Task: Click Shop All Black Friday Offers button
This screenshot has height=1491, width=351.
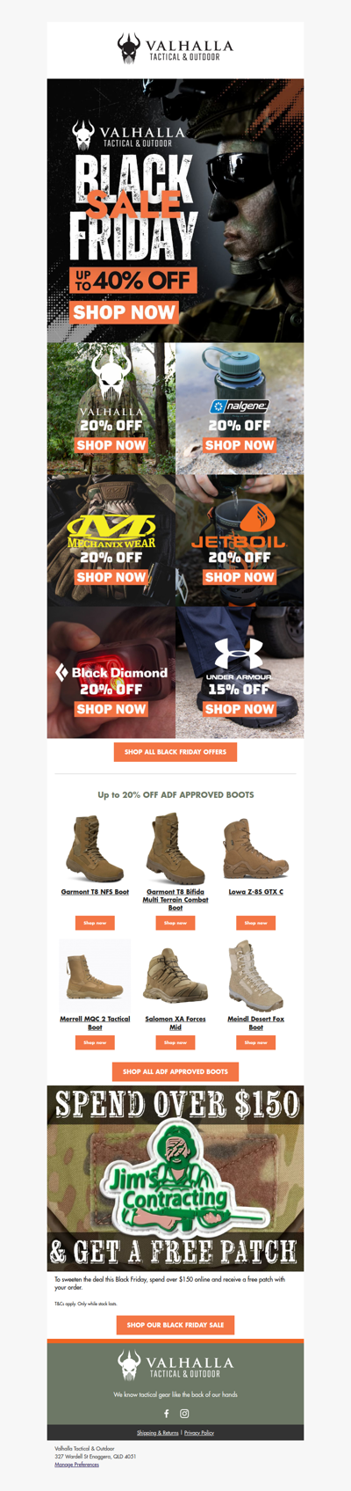Action: click(x=175, y=752)
